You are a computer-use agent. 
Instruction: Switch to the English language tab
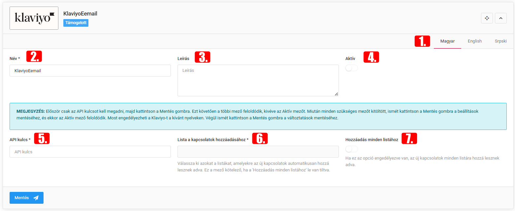pos(474,41)
